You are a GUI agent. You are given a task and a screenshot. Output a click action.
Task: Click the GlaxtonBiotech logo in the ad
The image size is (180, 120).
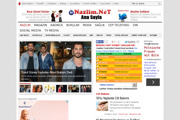click(25, 105)
